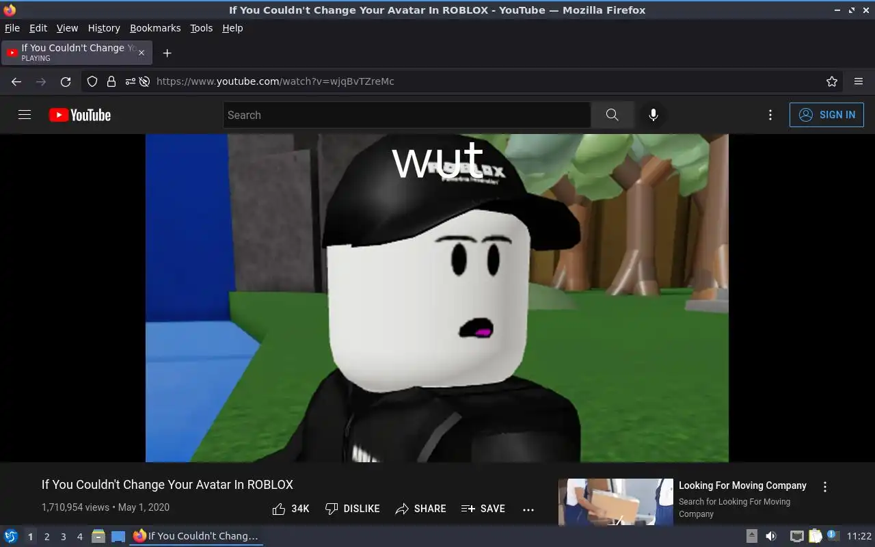Open a new tab
The height and width of the screenshot is (547, 875).
[x=167, y=53]
